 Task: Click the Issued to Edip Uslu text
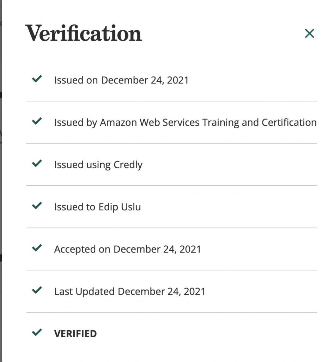click(97, 207)
